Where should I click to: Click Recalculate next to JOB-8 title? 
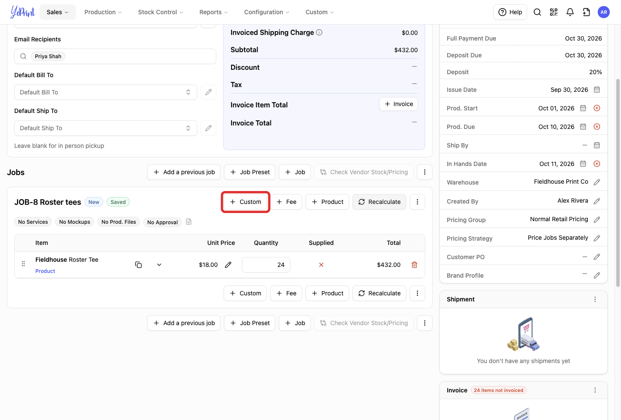(379, 202)
